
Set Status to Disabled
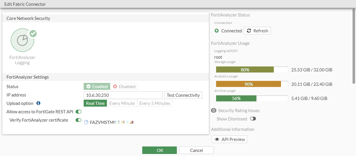click(x=124, y=86)
